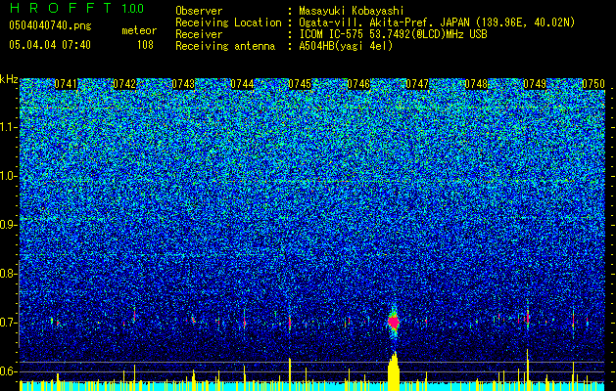Click the ICOM IC-575 receiver text
Screen dimensions: 616x391
(x=393, y=34)
